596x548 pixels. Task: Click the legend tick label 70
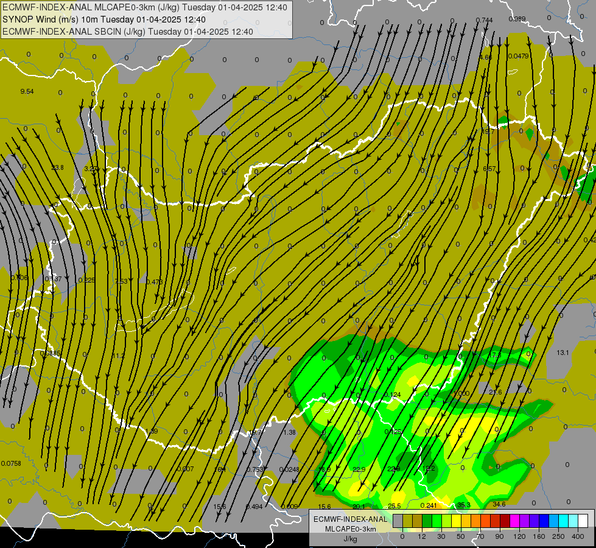click(x=480, y=536)
